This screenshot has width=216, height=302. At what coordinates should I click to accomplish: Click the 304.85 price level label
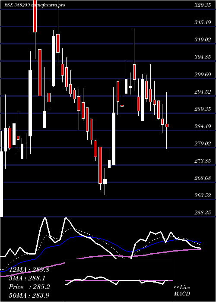(x=203, y=57)
